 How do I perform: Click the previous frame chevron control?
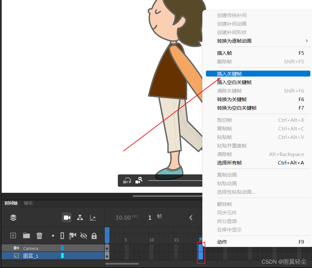[191, 217]
